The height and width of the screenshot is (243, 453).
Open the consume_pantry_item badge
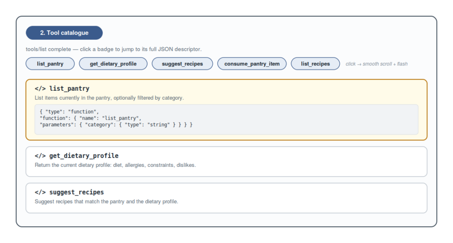click(252, 64)
